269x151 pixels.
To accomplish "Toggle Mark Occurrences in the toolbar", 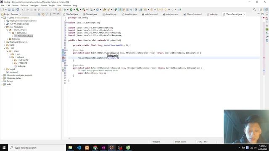I will click(119, 10).
